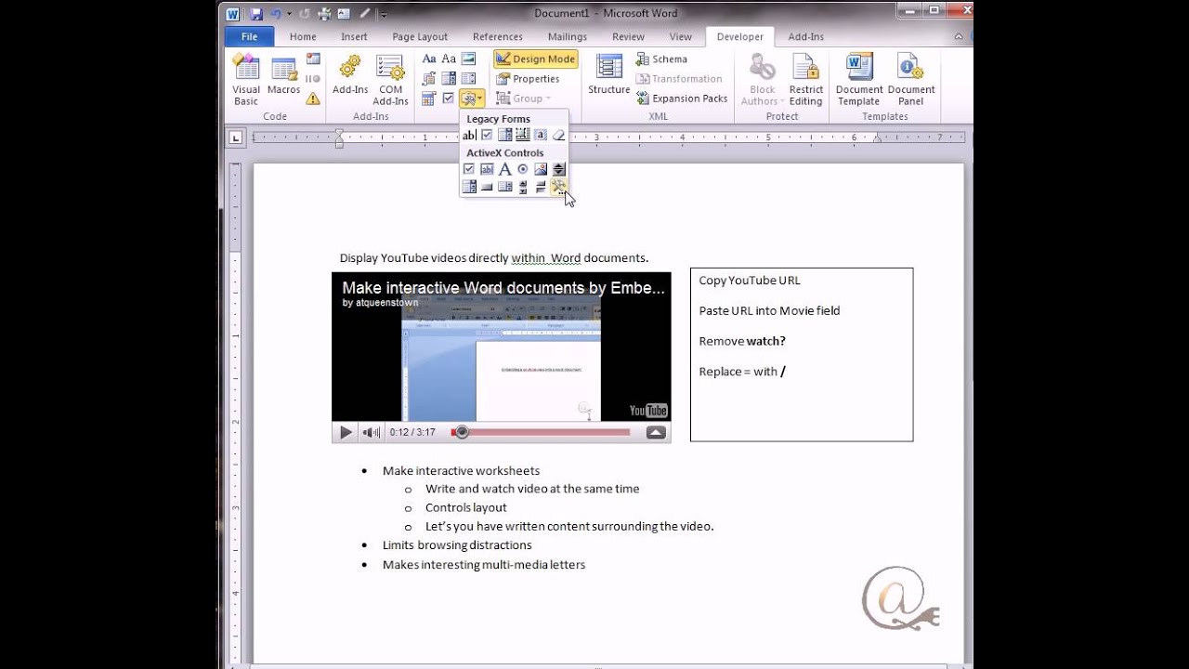Click the Schema button
The image size is (1189, 669).
[662, 59]
